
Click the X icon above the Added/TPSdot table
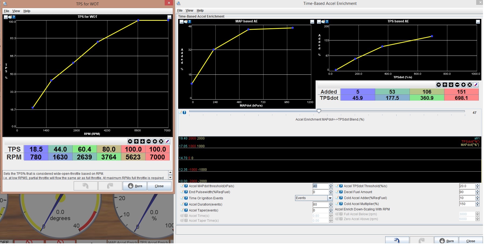470,85
